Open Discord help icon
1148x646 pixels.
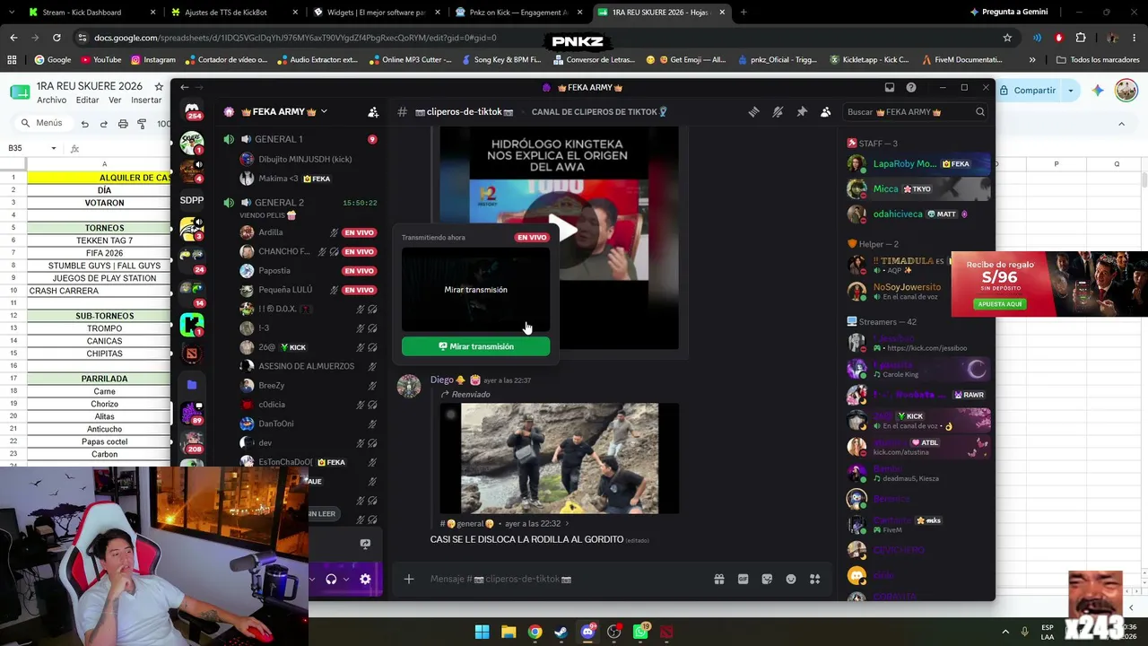[x=911, y=87]
